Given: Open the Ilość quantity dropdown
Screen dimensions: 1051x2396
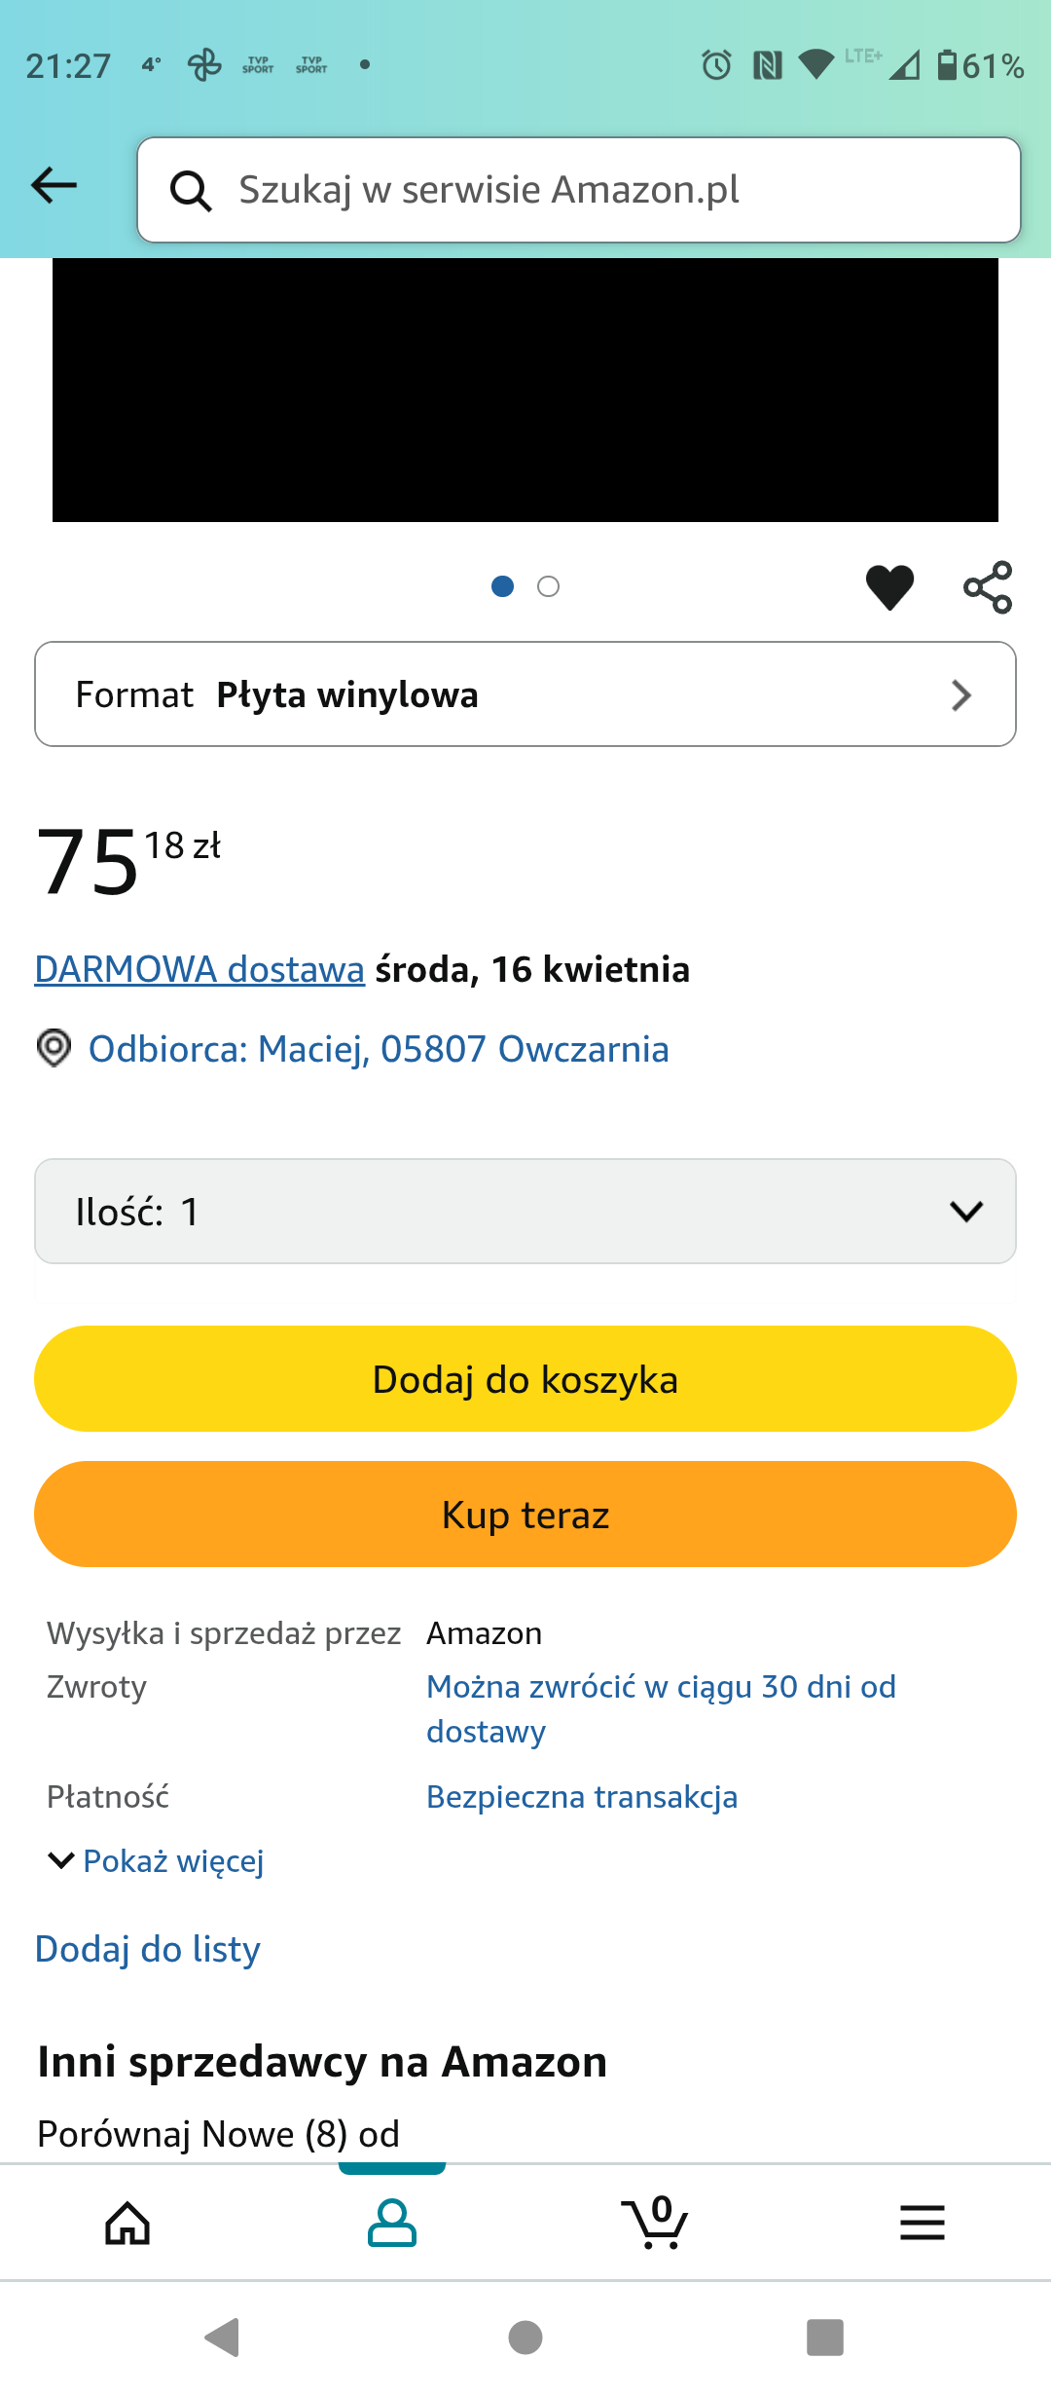Looking at the screenshot, I should click(525, 1212).
